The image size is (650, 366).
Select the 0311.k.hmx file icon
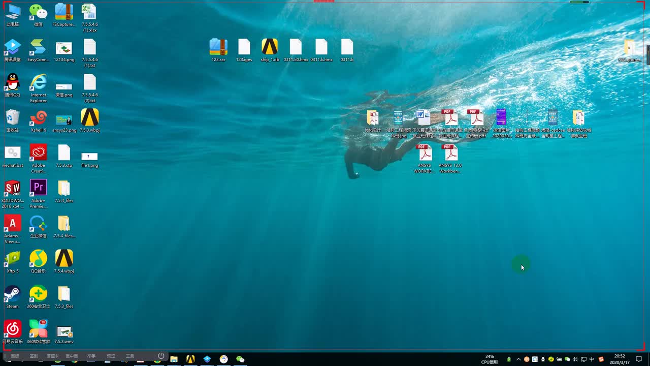321,50
